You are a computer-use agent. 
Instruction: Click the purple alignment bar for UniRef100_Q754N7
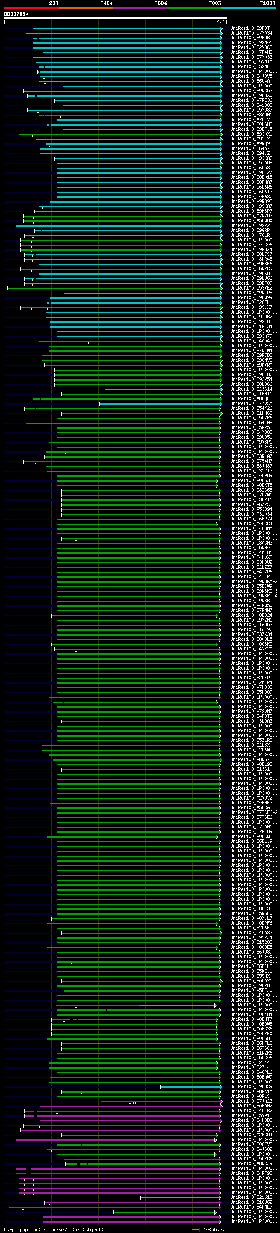(122, 461)
